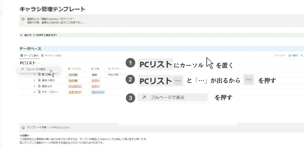
Task: Click the ロスト tag in the CoC7版 row
Action: pyautogui.click(x=96, y=80)
